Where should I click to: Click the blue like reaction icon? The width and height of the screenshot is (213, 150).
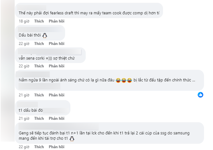point(200,95)
